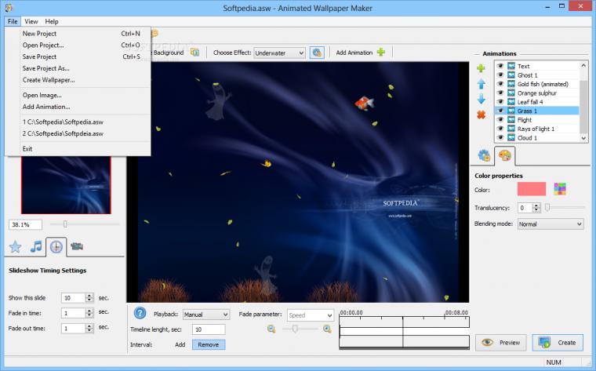The image size is (596, 371).
Task: Click the pink Color swatch
Action: point(532,189)
